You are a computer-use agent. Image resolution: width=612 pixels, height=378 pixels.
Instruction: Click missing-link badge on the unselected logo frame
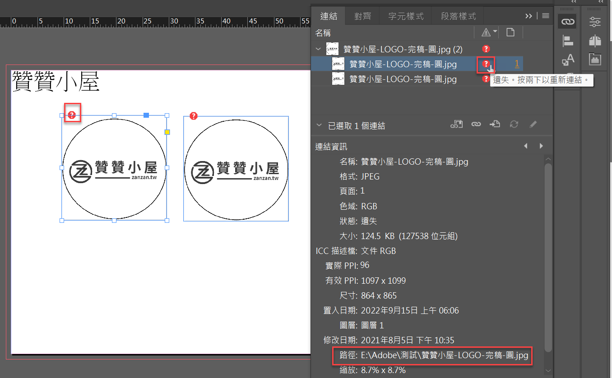click(194, 116)
